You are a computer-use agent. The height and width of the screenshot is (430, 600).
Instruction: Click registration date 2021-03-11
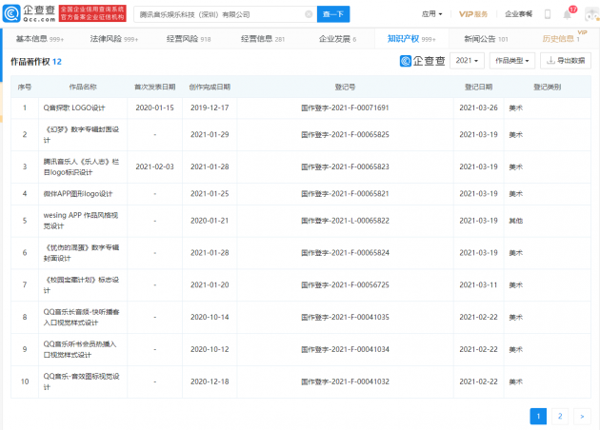478,284
